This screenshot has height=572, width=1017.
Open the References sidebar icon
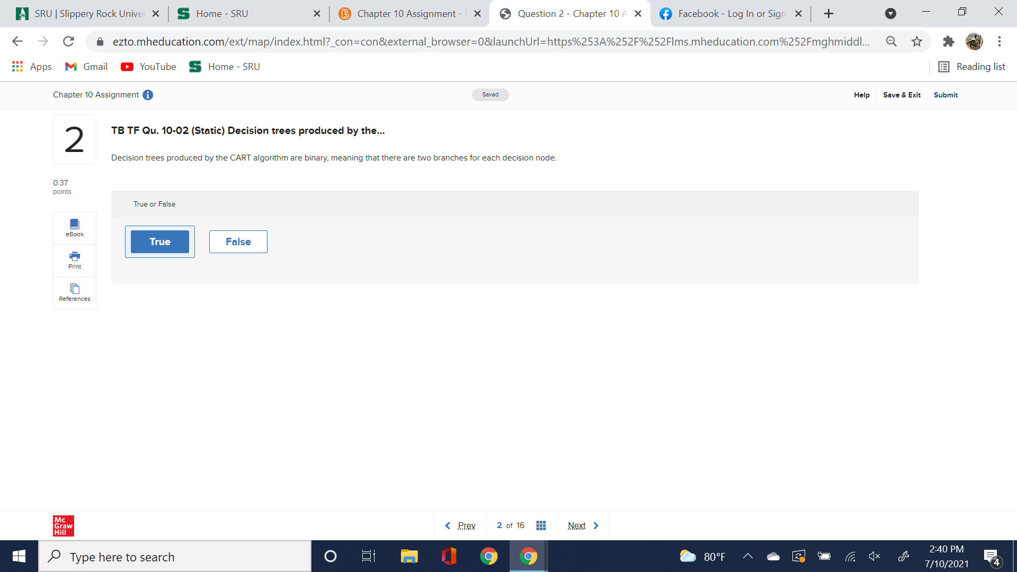(x=75, y=292)
